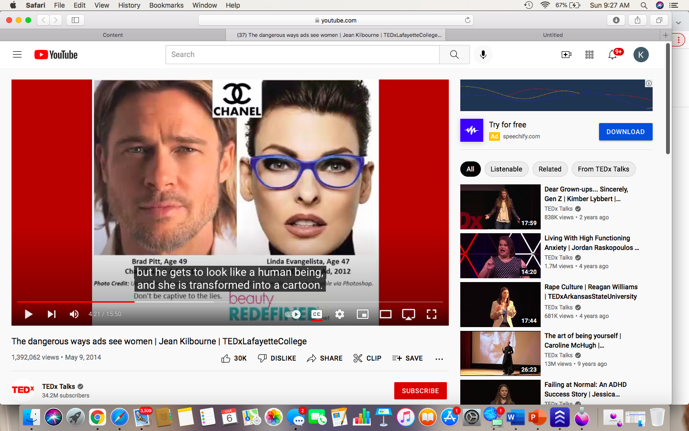The image size is (689, 431).
Task: Toggle the autoplay switch in player
Action: pyautogui.click(x=293, y=314)
